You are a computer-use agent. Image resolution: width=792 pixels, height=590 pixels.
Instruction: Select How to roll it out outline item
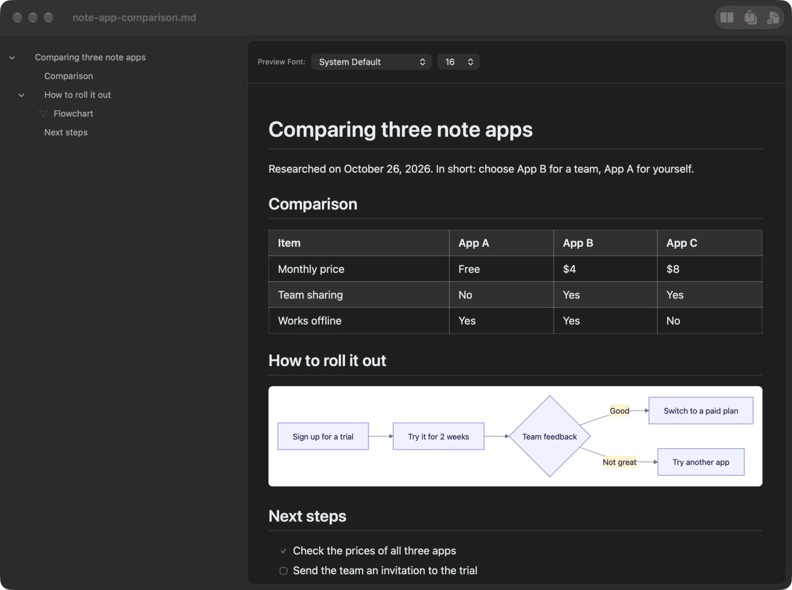[x=77, y=95]
